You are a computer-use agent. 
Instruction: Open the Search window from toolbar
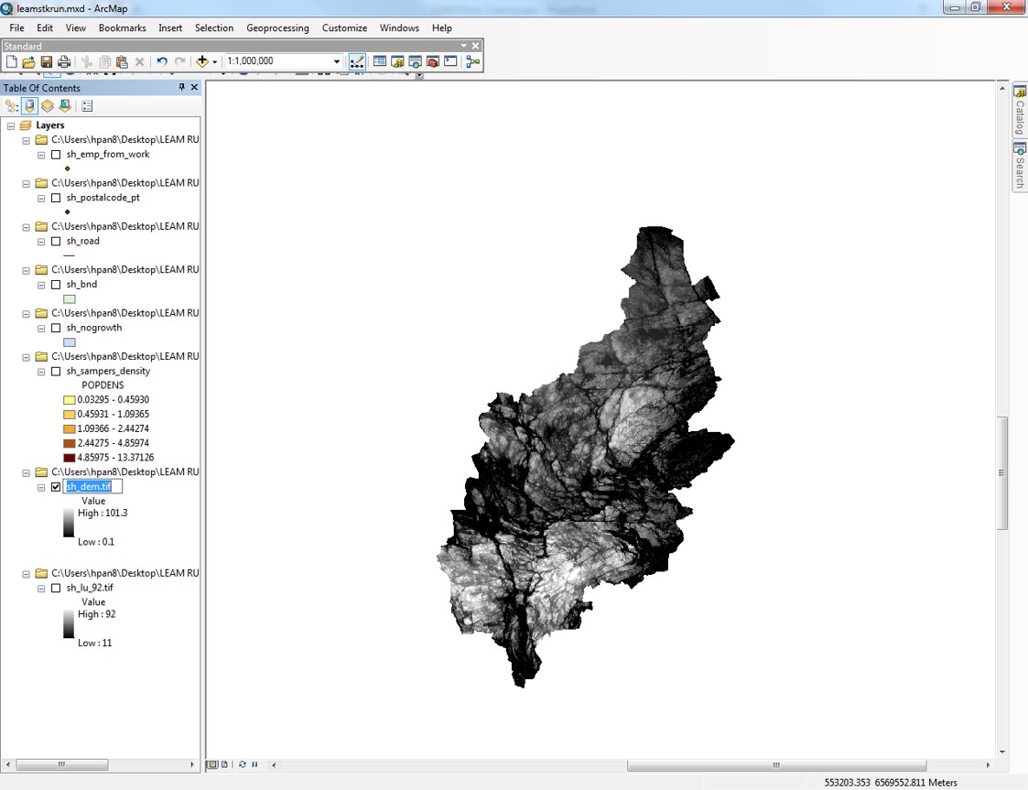pos(415,61)
